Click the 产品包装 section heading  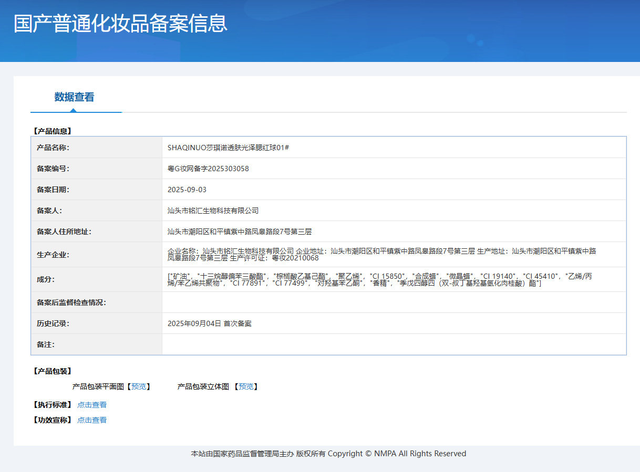click(53, 371)
